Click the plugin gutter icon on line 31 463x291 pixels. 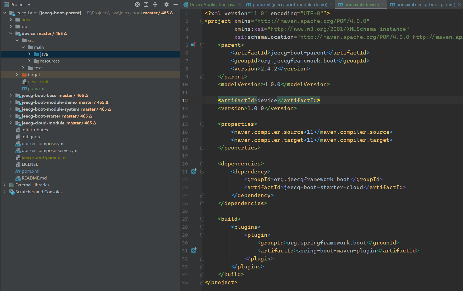coord(194,250)
